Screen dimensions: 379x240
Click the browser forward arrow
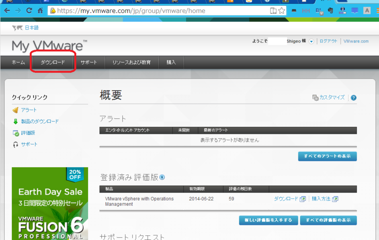(18, 10)
